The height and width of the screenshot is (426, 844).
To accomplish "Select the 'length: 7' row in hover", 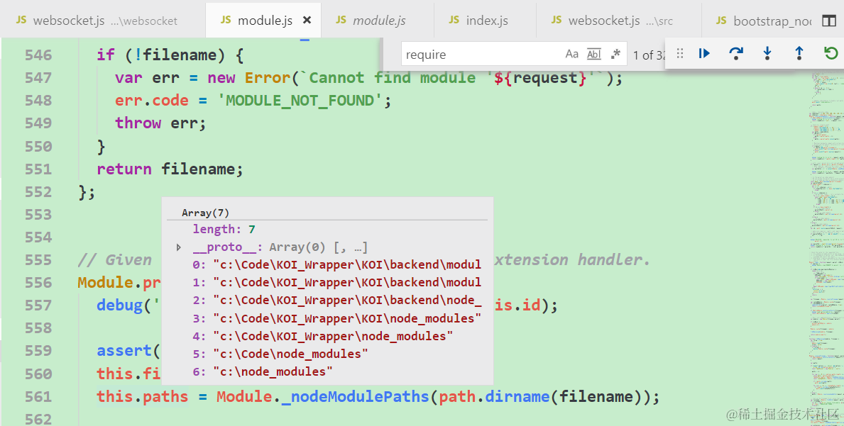I will (x=224, y=230).
